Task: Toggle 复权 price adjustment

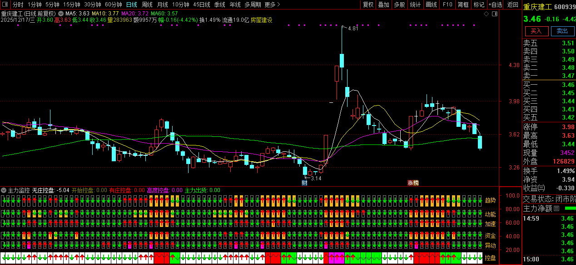Action: pos(368,5)
